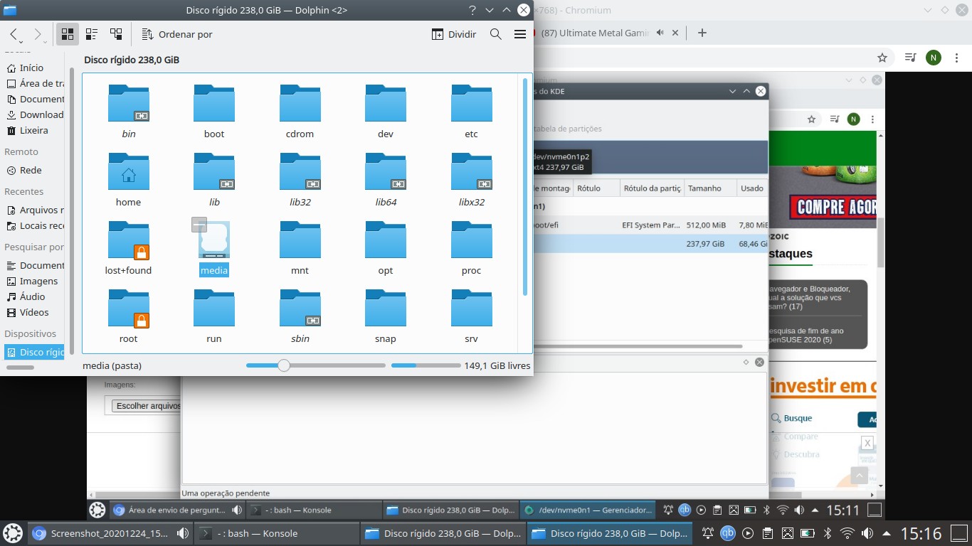
Task: Search for Imagens in Places panel
Action: 33,281
